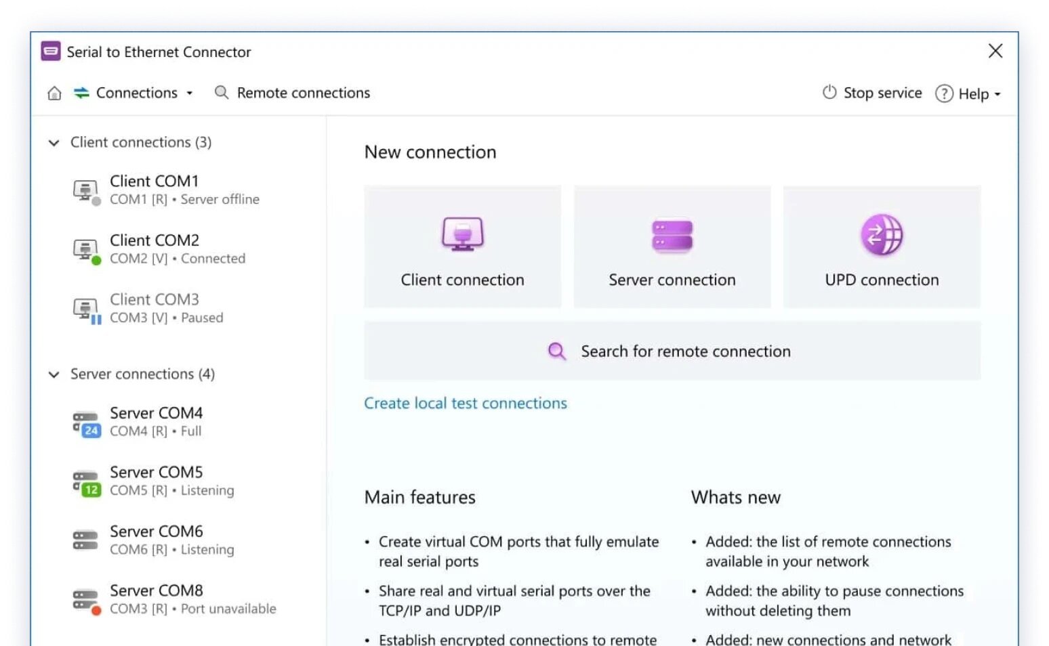Click the Help question mark icon

944,93
